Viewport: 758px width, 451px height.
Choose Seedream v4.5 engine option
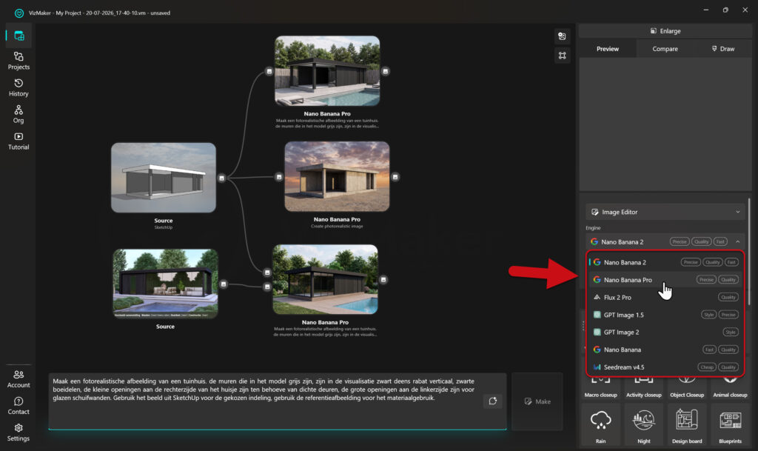pyautogui.click(x=665, y=367)
